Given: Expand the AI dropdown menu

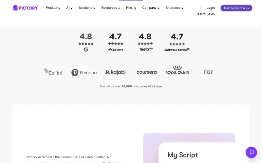Looking at the screenshot, I should (69, 8).
